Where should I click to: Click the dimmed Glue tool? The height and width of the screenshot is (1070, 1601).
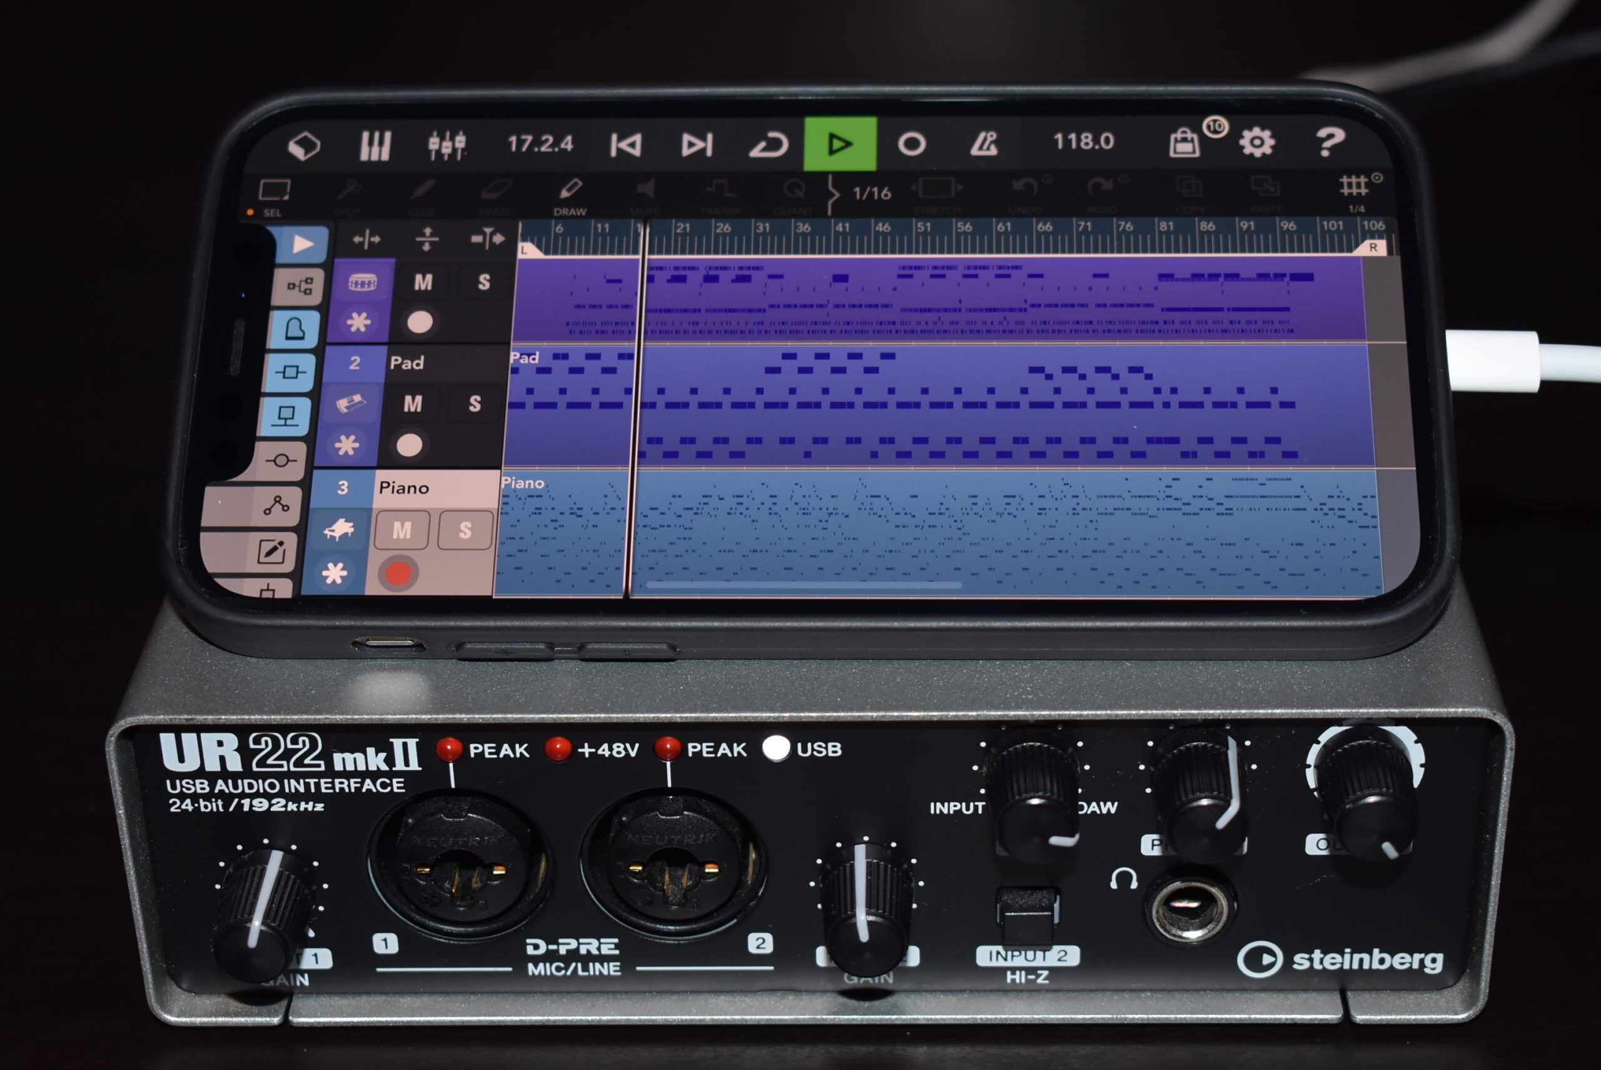[422, 196]
